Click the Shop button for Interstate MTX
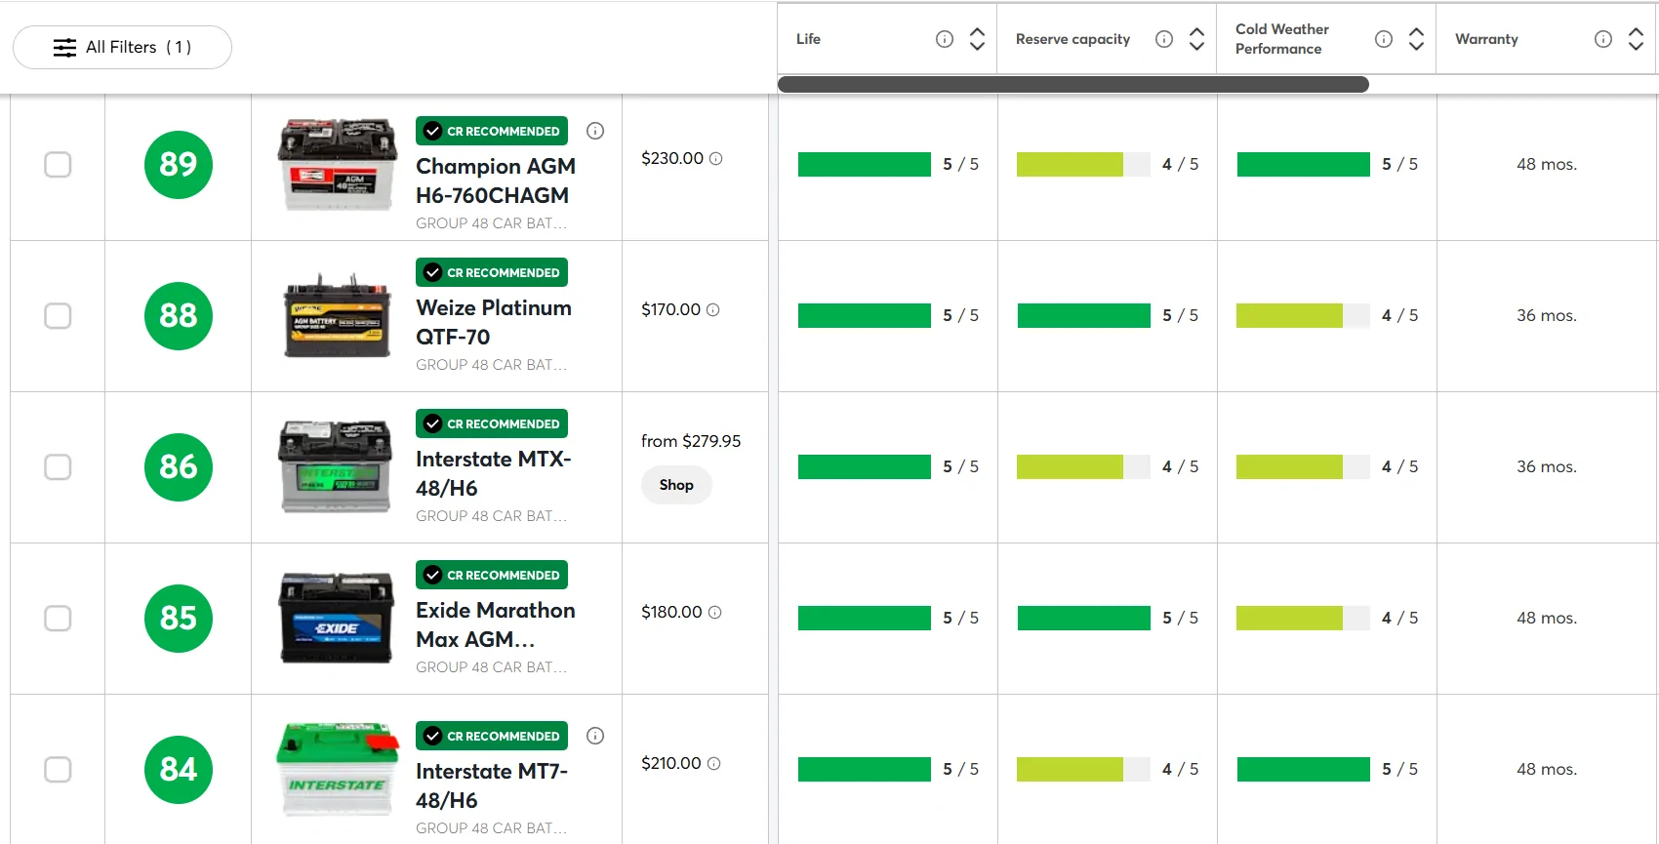Image resolution: width=1659 pixels, height=844 pixels. click(x=676, y=485)
